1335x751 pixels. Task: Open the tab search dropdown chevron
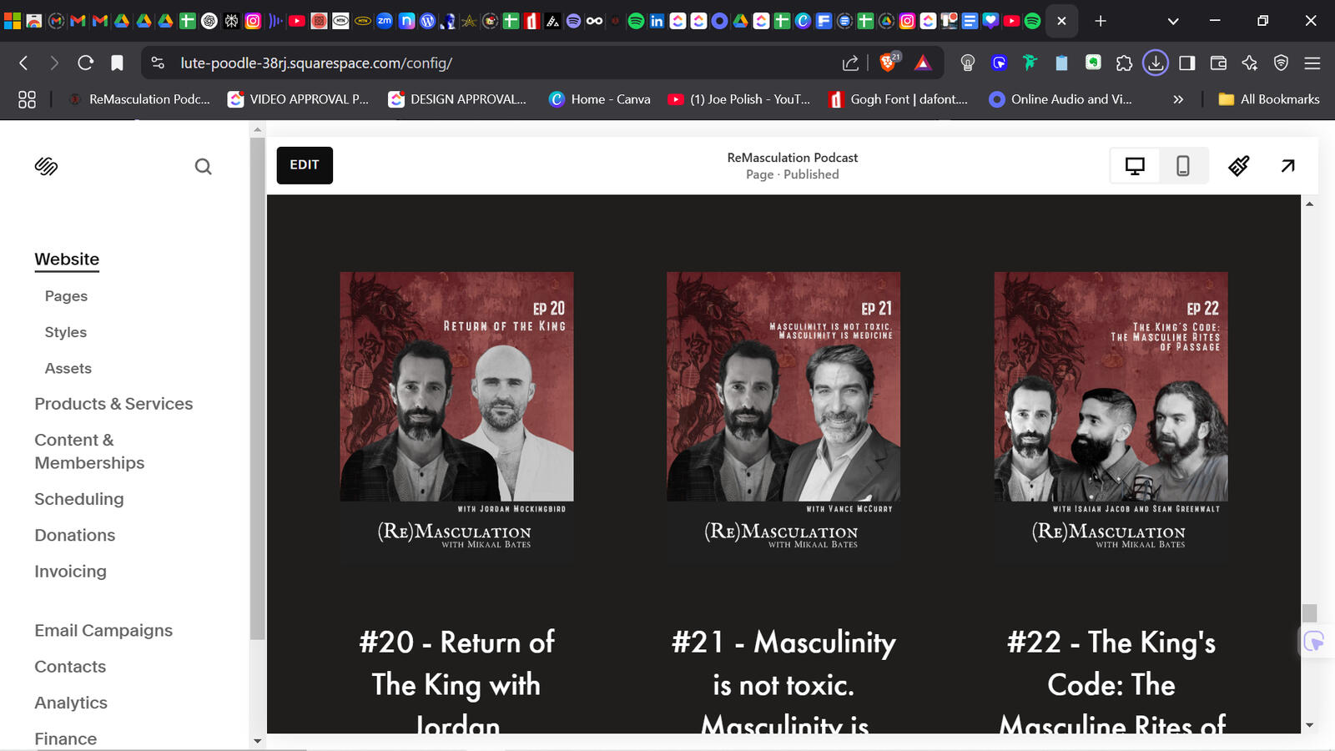click(x=1173, y=21)
